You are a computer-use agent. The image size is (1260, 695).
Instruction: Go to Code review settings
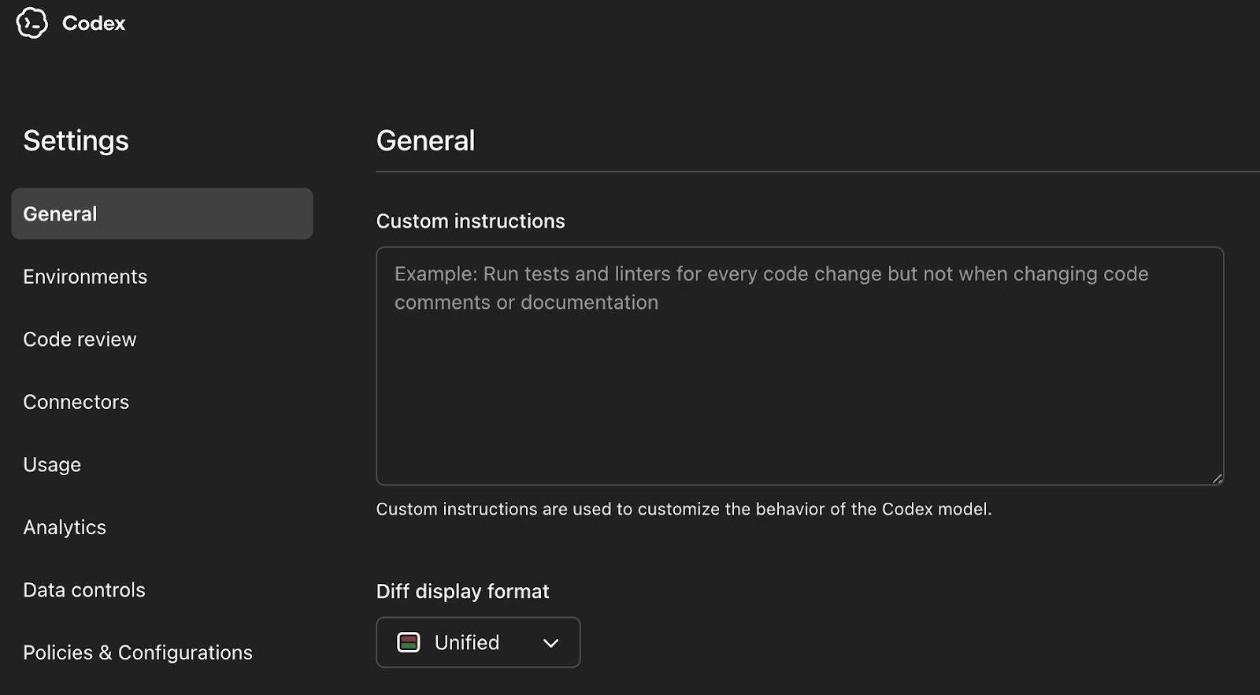click(x=80, y=340)
